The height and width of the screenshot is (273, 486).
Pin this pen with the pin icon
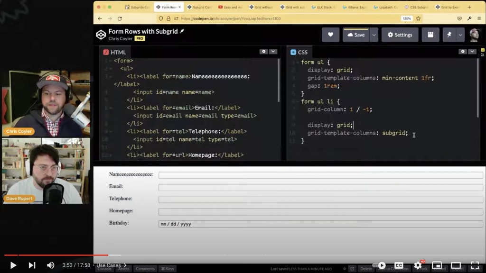(449, 35)
